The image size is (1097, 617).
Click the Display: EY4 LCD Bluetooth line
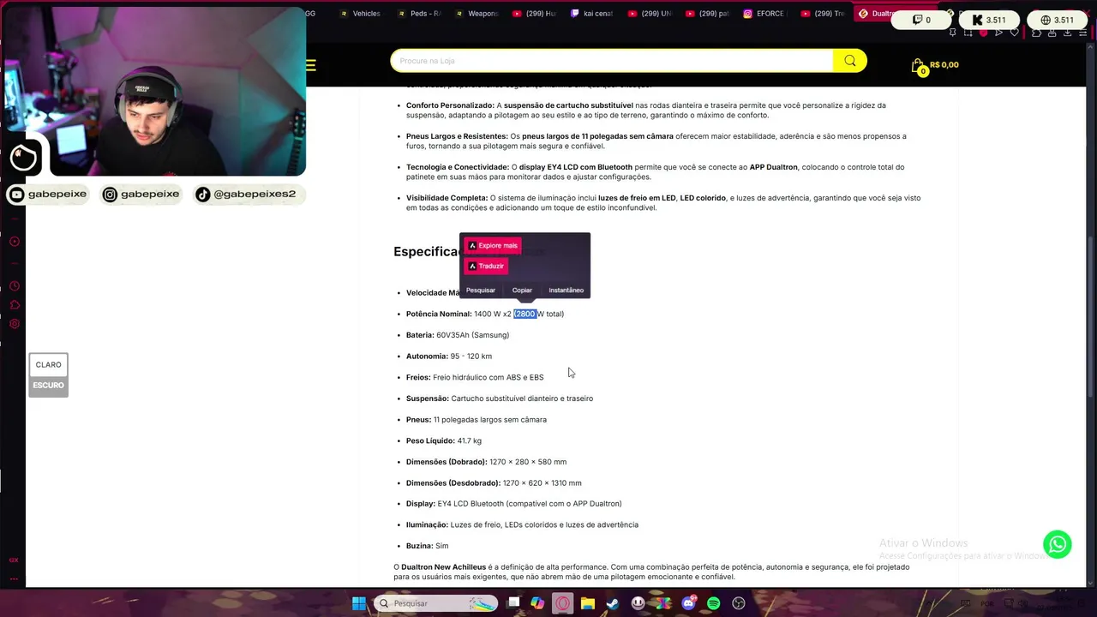click(514, 504)
